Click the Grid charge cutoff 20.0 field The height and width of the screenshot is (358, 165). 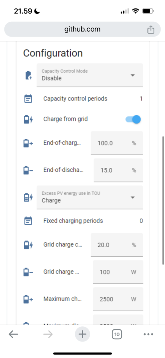[x=117, y=245]
